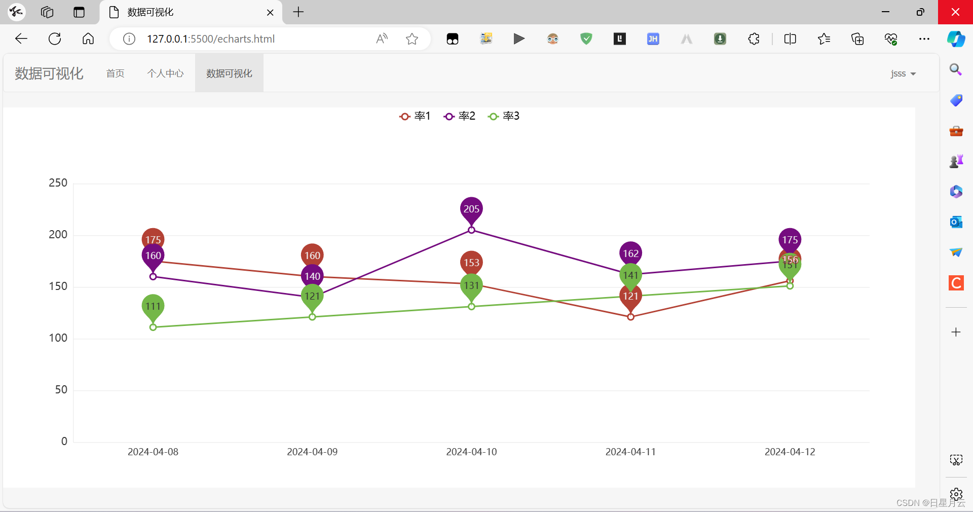Click the Read aloud icon

(382, 39)
